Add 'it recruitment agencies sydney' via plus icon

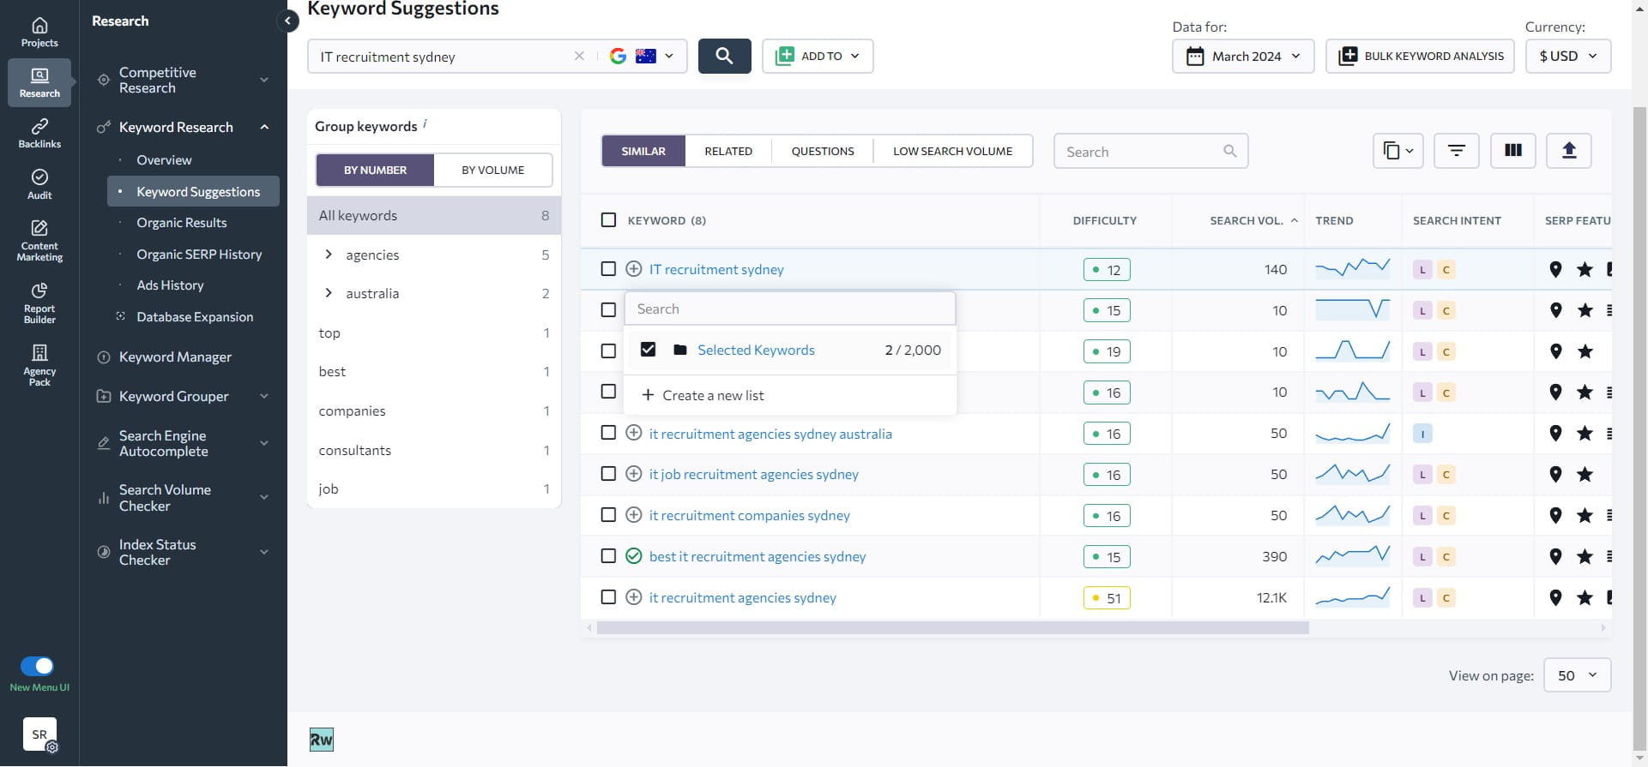point(633,597)
